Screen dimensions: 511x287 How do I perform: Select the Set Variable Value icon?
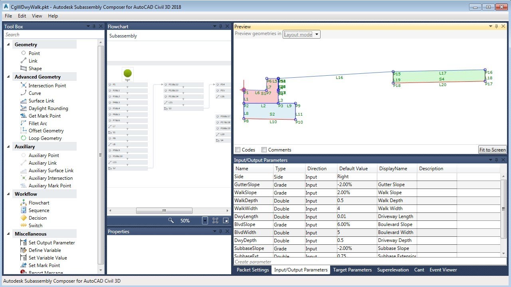(x=24, y=258)
